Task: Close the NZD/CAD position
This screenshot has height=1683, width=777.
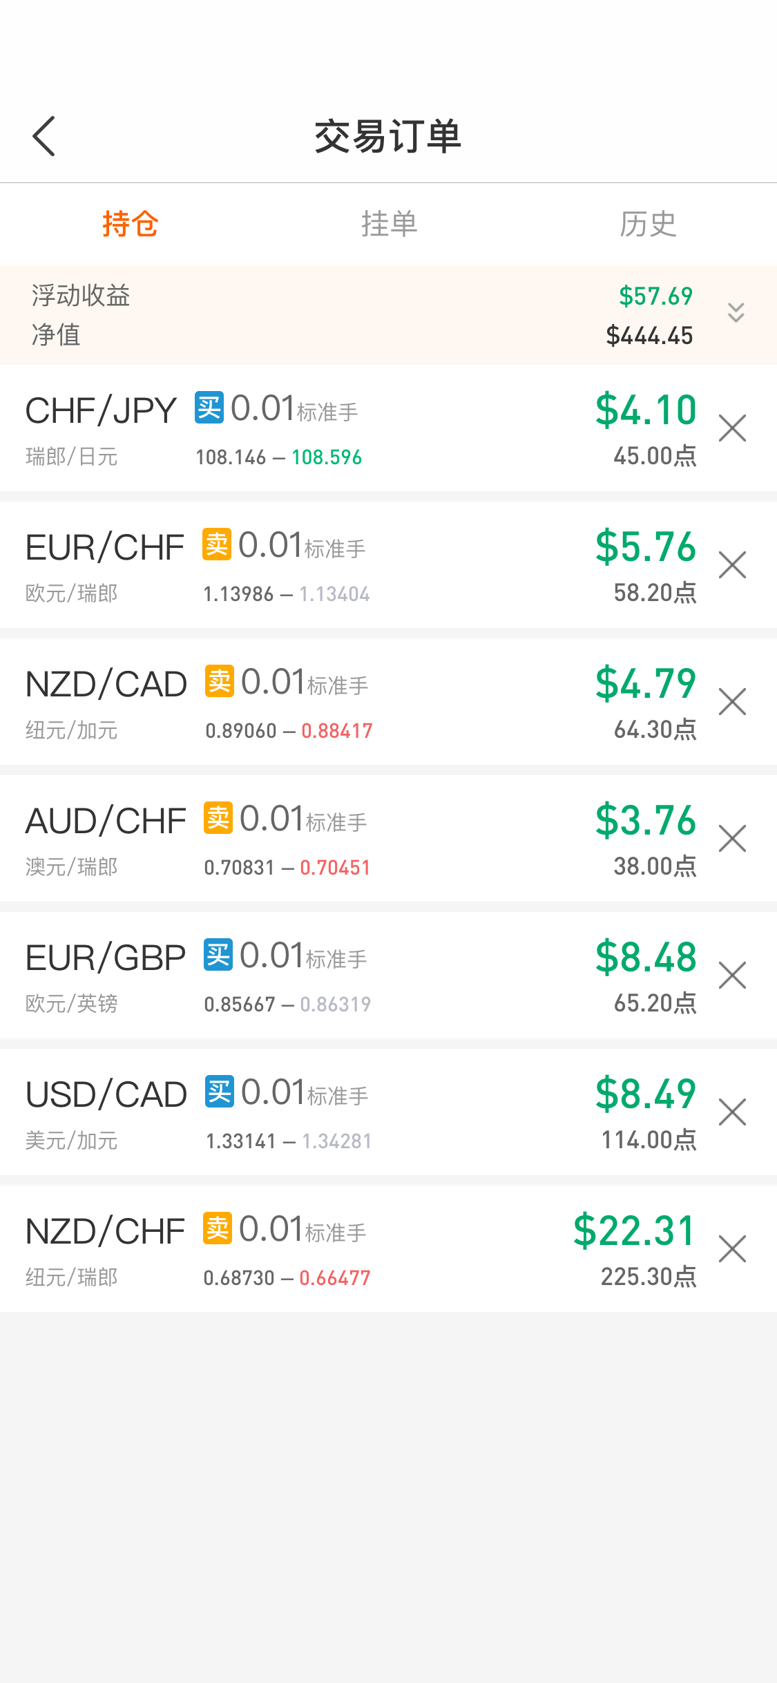Action: 732,701
